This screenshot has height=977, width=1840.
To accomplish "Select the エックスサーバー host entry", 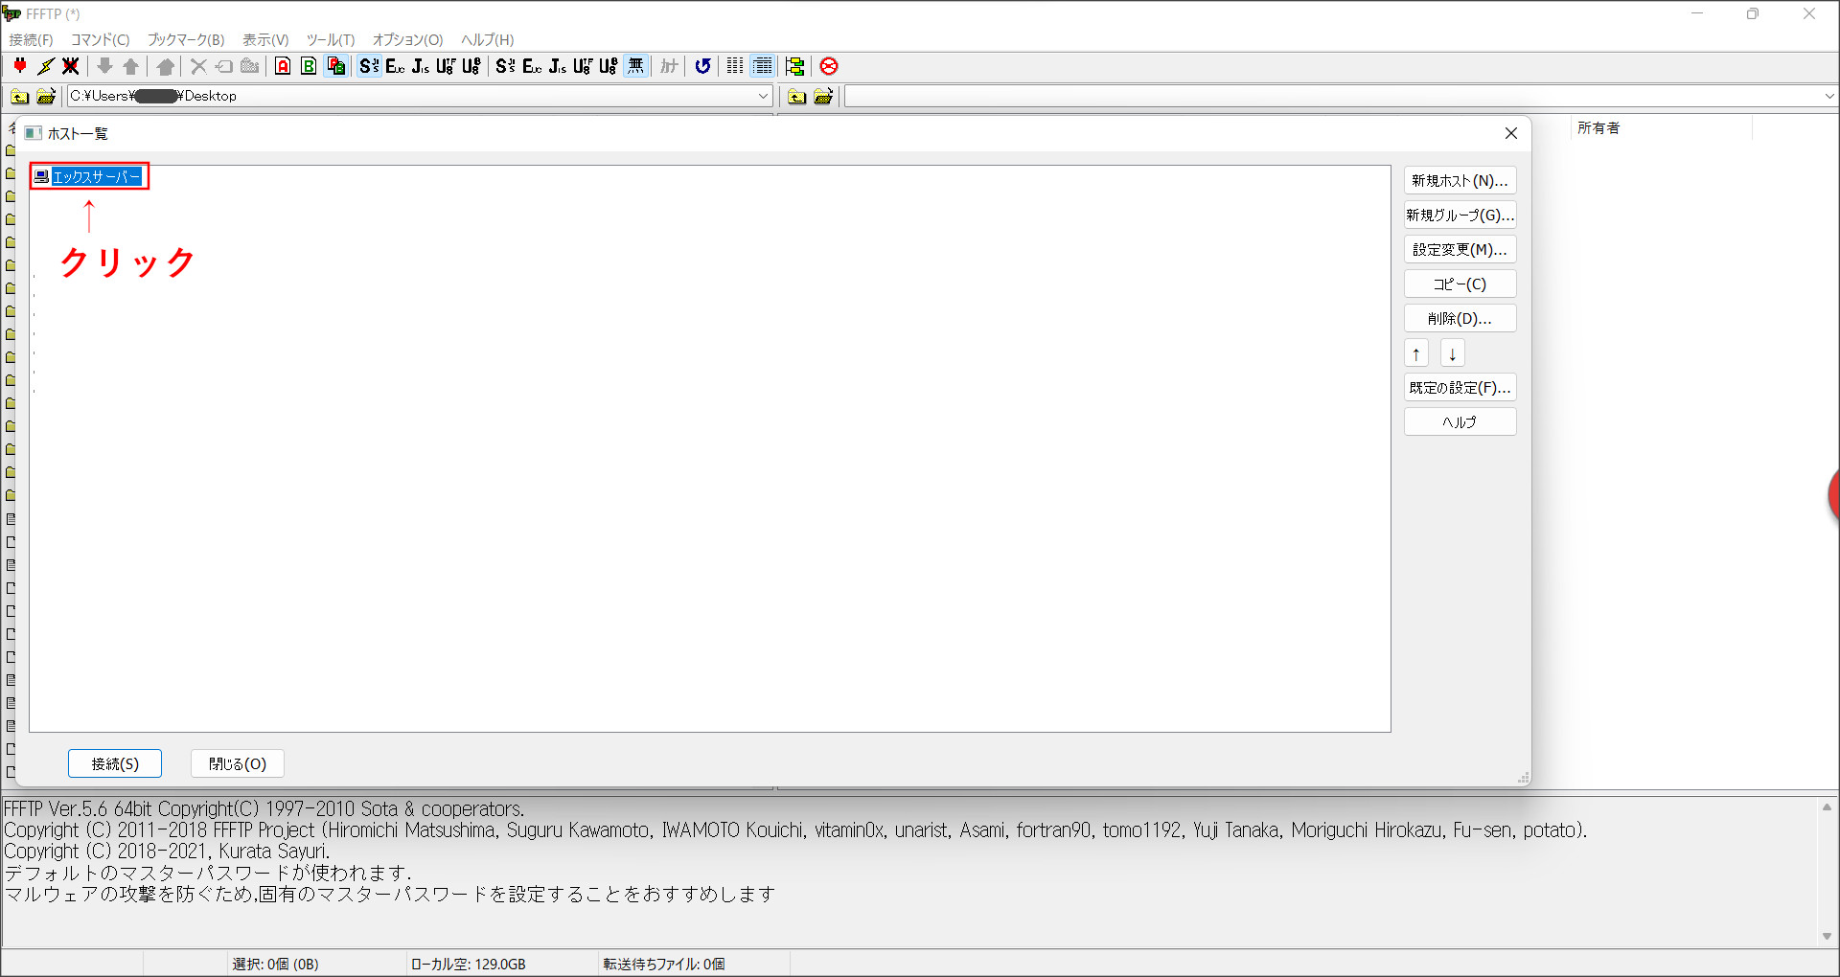I will coord(96,176).
